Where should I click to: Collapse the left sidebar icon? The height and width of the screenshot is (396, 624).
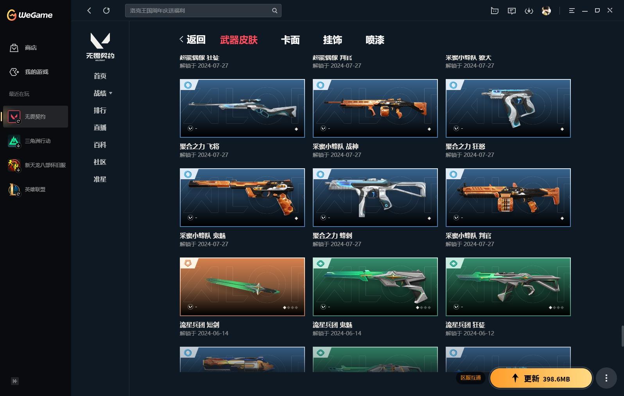pyautogui.click(x=15, y=381)
